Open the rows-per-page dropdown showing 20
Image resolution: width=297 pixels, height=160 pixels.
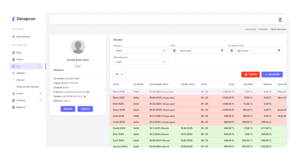pos(119,74)
